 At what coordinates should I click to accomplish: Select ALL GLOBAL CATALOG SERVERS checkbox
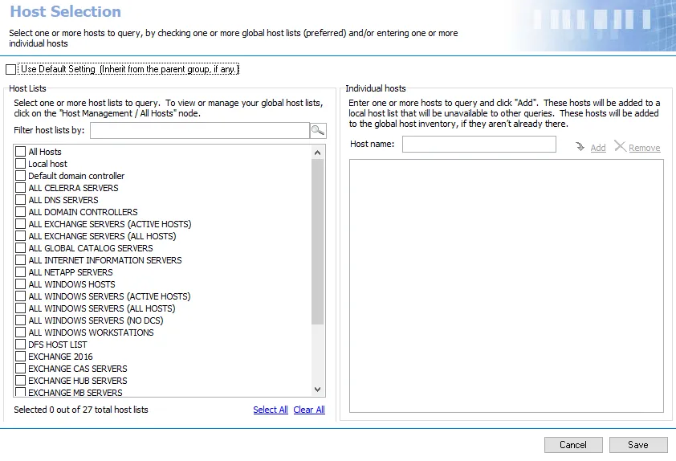point(20,248)
